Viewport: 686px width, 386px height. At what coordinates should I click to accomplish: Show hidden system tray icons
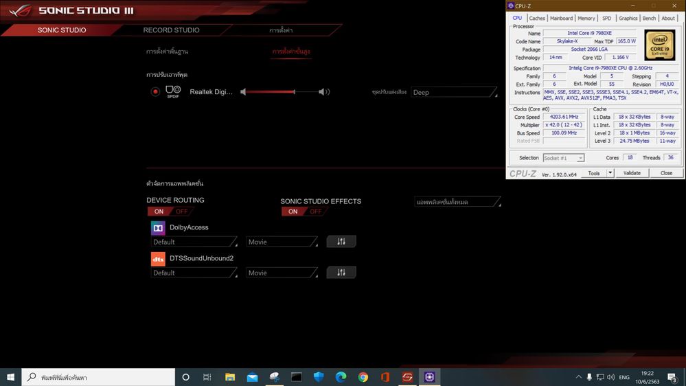(578, 377)
